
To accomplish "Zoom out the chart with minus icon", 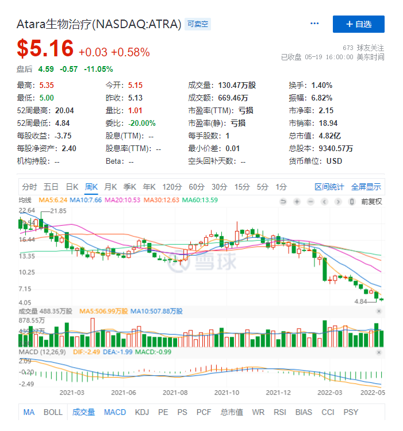I will pyautogui.click(x=310, y=202).
